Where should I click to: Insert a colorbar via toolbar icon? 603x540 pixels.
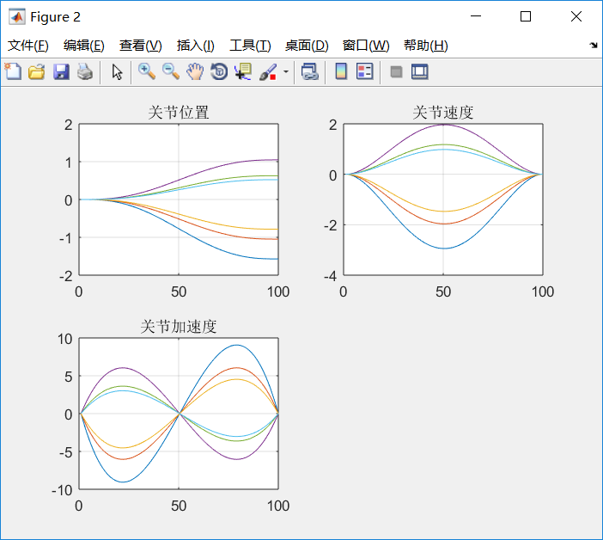click(341, 71)
